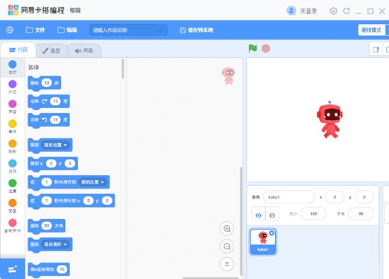This screenshot has width=389, height=279.
Task: Click the workspace vertical scrollbar
Action: coord(240,221)
